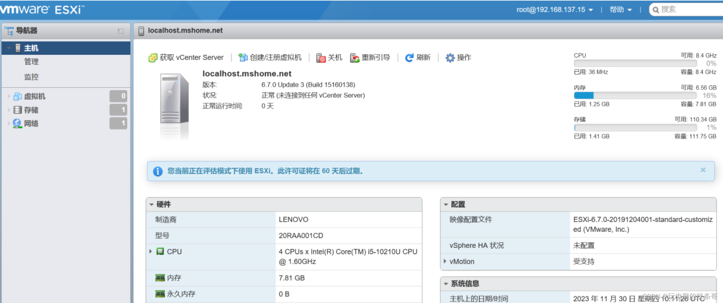
Task: Click the 重新引导 reboot label
Action: click(x=376, y=58)
